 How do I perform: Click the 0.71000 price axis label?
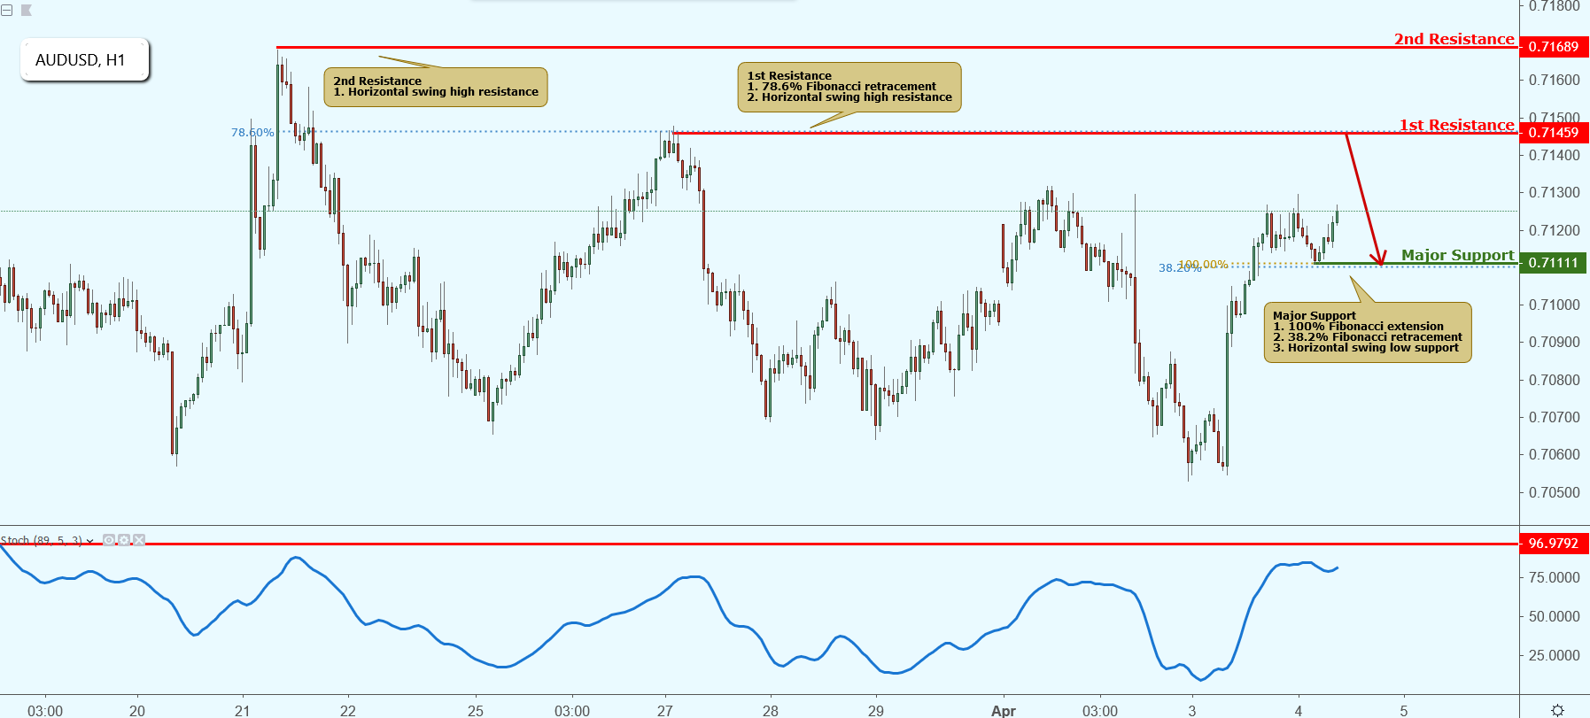pyautogui.click(x=1555, y=305)
